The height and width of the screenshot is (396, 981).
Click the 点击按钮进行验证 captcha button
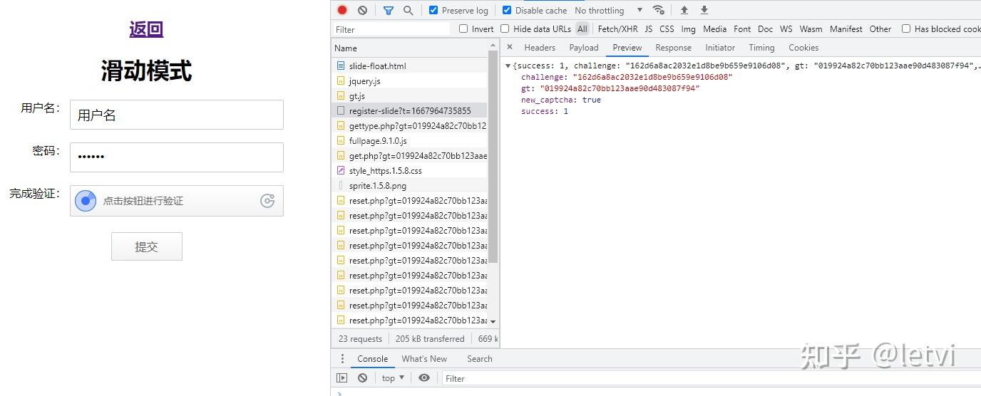pyautogui.click(x=177, y=201)
